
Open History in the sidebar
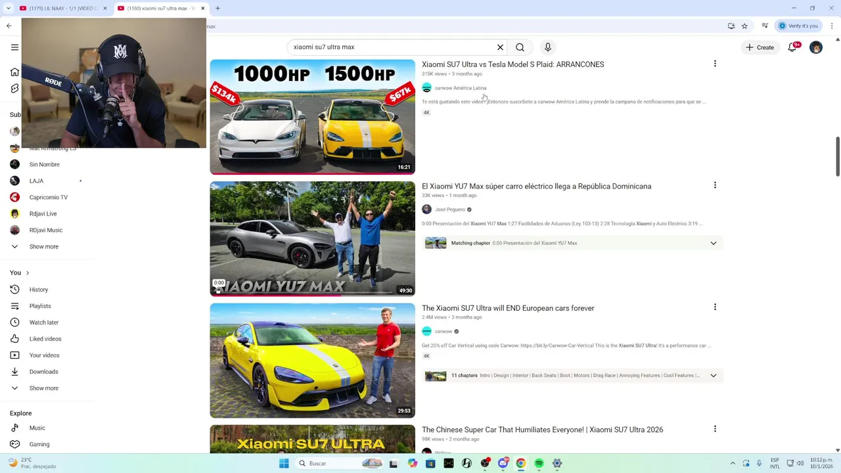(x=39, y=290)
